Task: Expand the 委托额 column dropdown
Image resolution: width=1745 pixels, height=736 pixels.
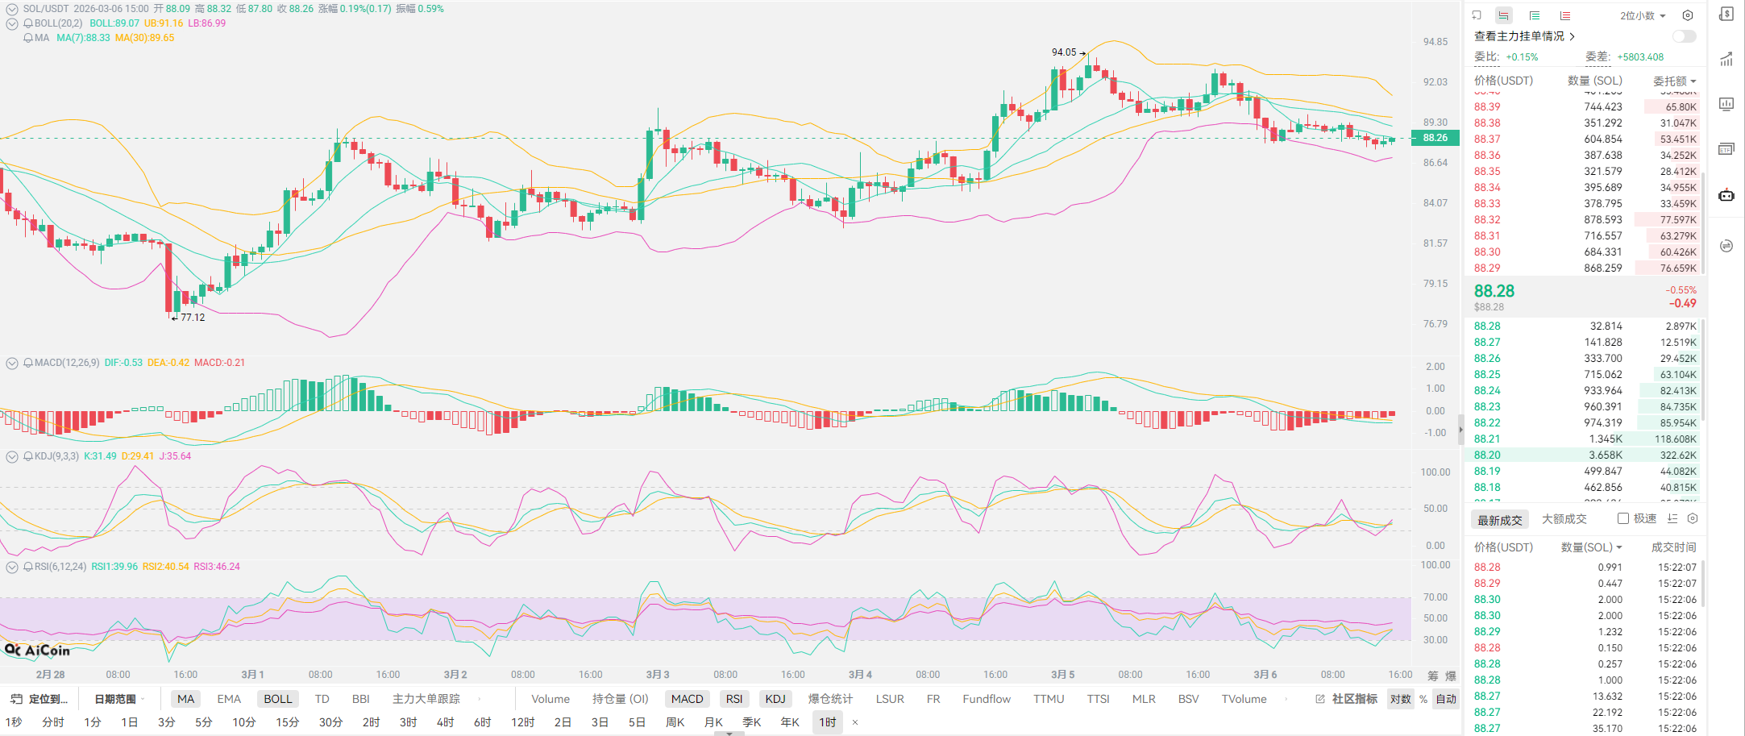Action: (x=1674, y=81)
